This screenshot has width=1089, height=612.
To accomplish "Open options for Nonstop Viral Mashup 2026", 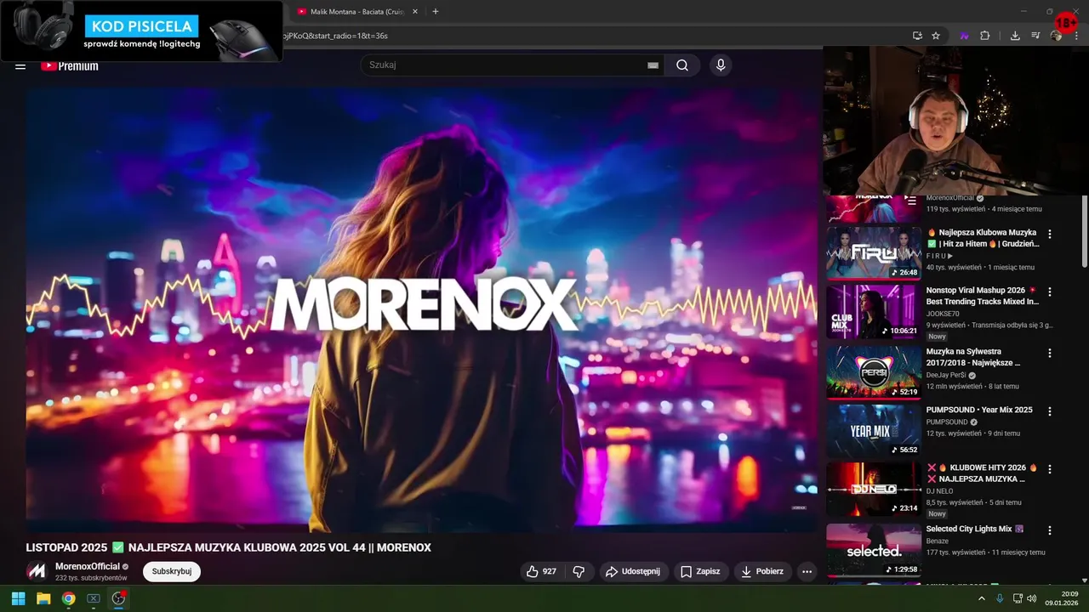I will [x=1050, y=292].
